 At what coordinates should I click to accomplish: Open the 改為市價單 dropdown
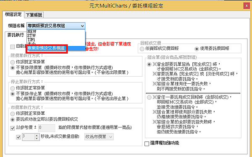(99, 136)
